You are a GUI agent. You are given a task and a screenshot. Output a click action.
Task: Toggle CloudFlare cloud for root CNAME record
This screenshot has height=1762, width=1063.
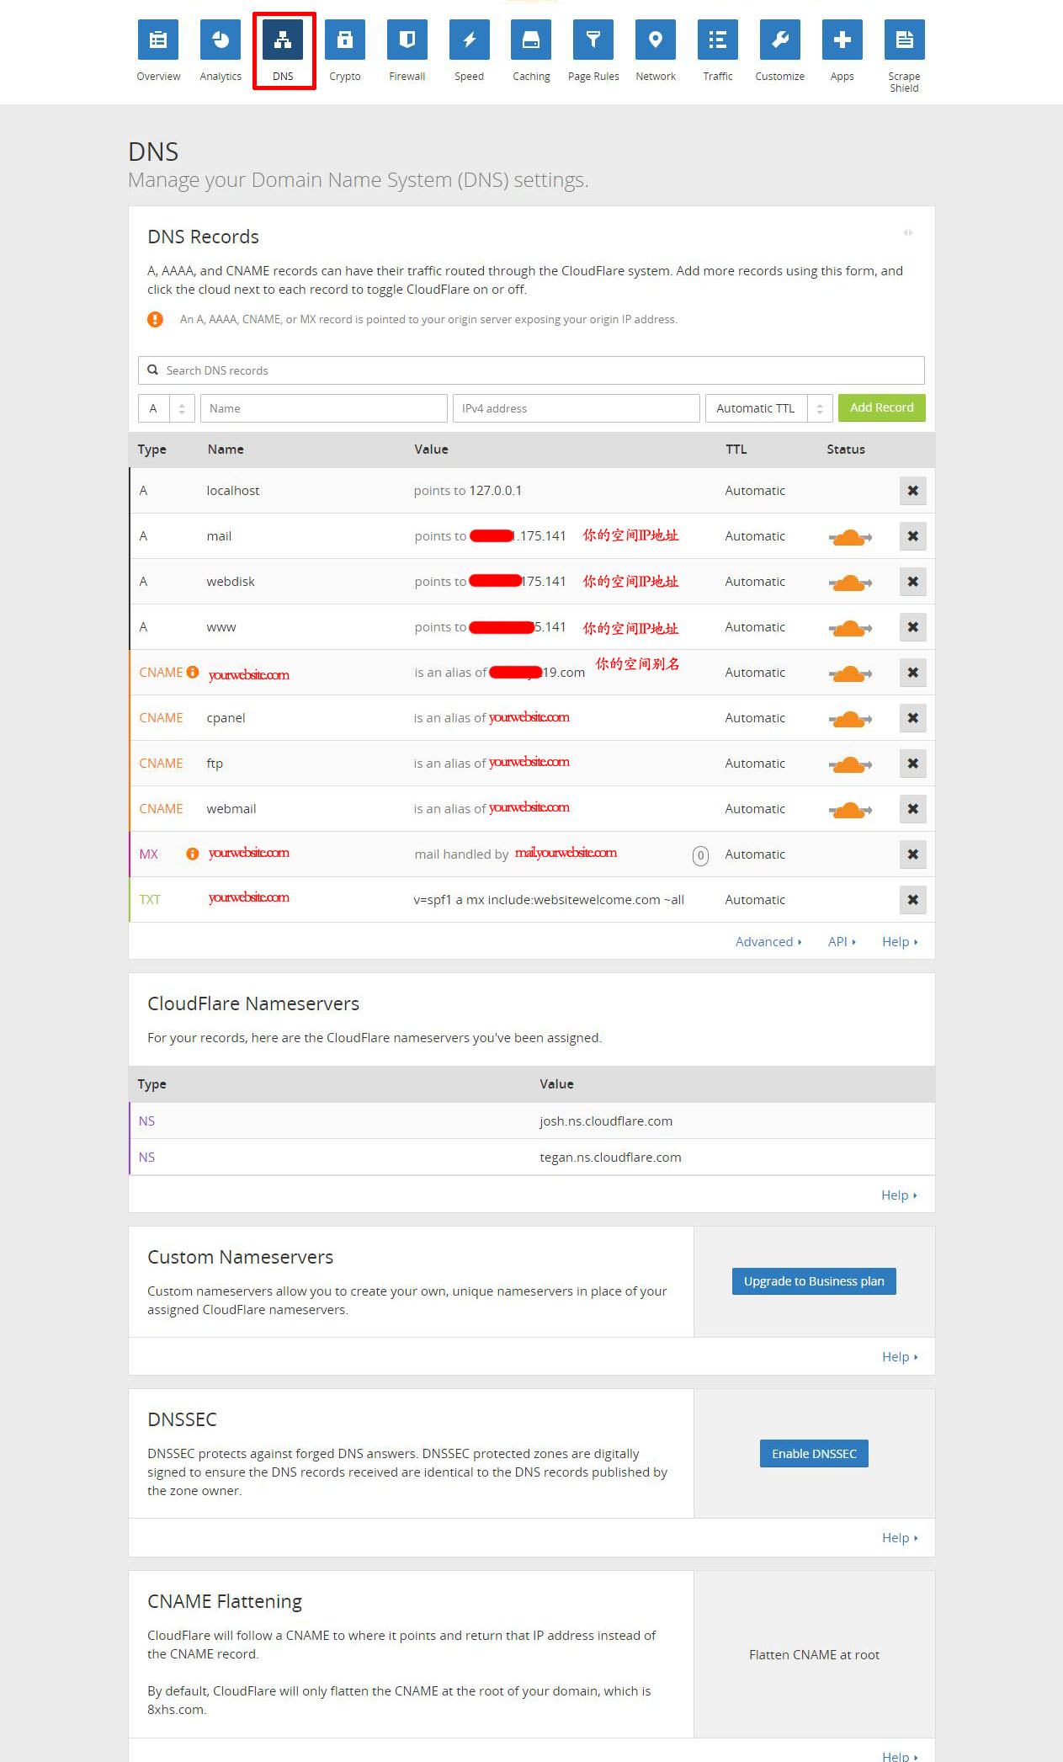[x=850, y=673]
